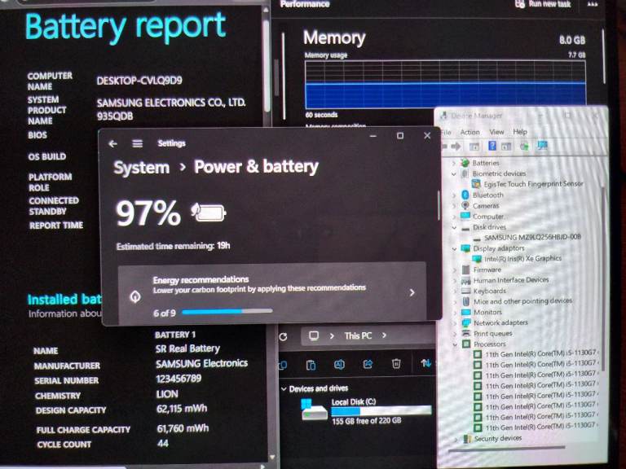The height and width of the screenshot is (469, 626).
Task: Click the Rename icon in File Explorer toolbar
Action: tap(339, 364)
